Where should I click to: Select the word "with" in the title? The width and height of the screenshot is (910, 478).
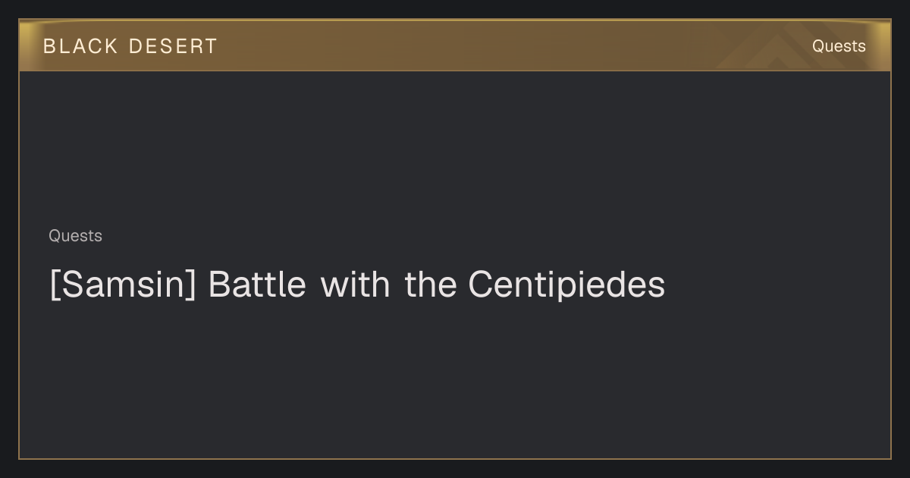355,285
